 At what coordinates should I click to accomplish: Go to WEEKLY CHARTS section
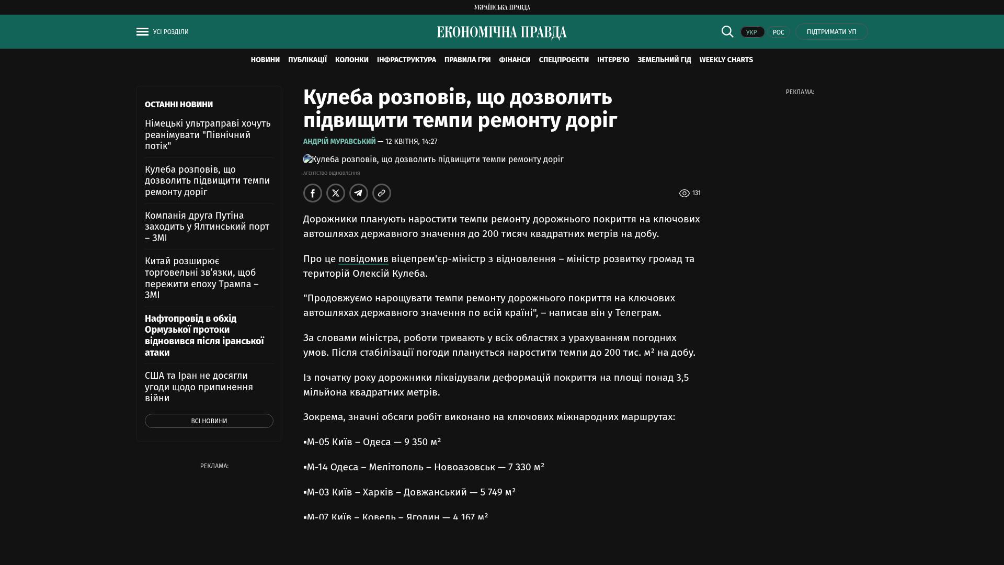pos(726,60)
